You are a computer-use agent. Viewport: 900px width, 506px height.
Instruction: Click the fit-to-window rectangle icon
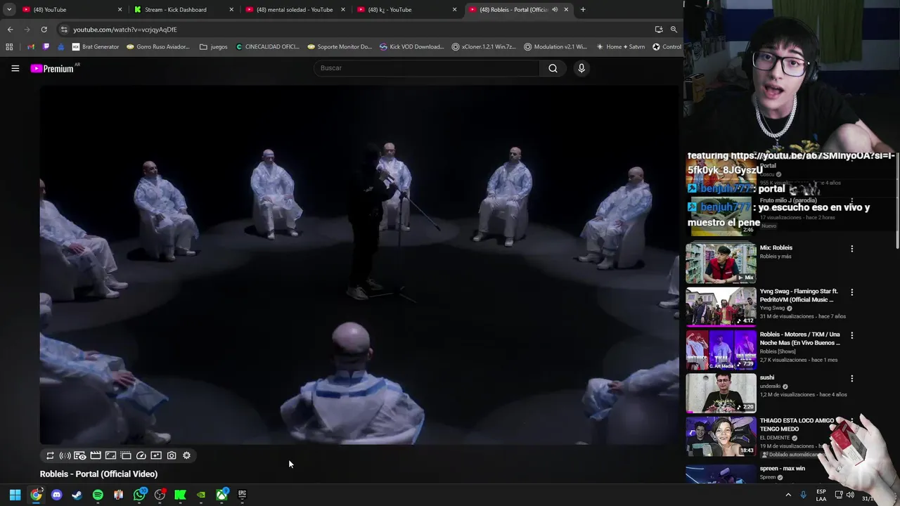pyautogui.click(x=110, y=455)
